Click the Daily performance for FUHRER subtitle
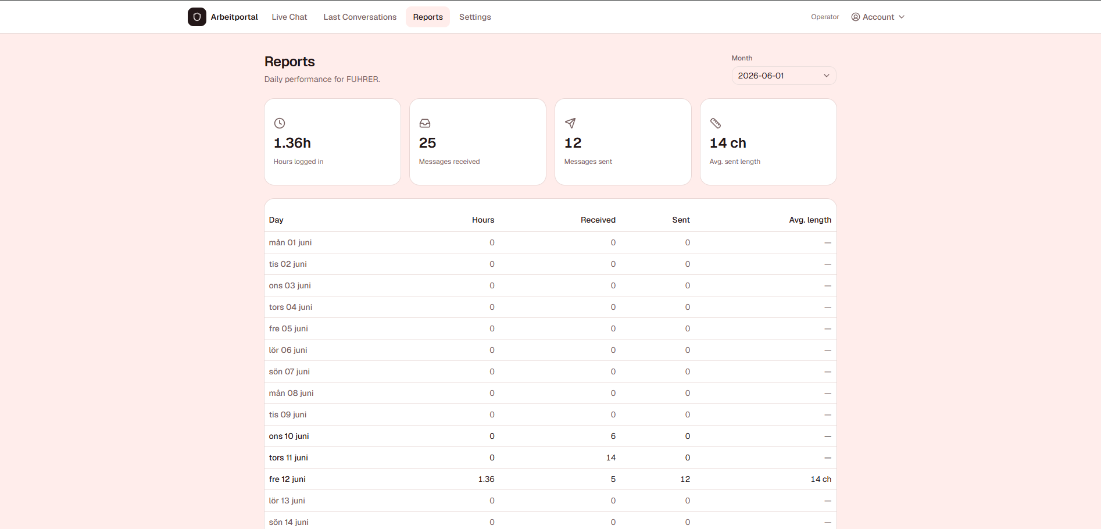This screenshot has width=1101, height=529. click(x=322, y=79)
